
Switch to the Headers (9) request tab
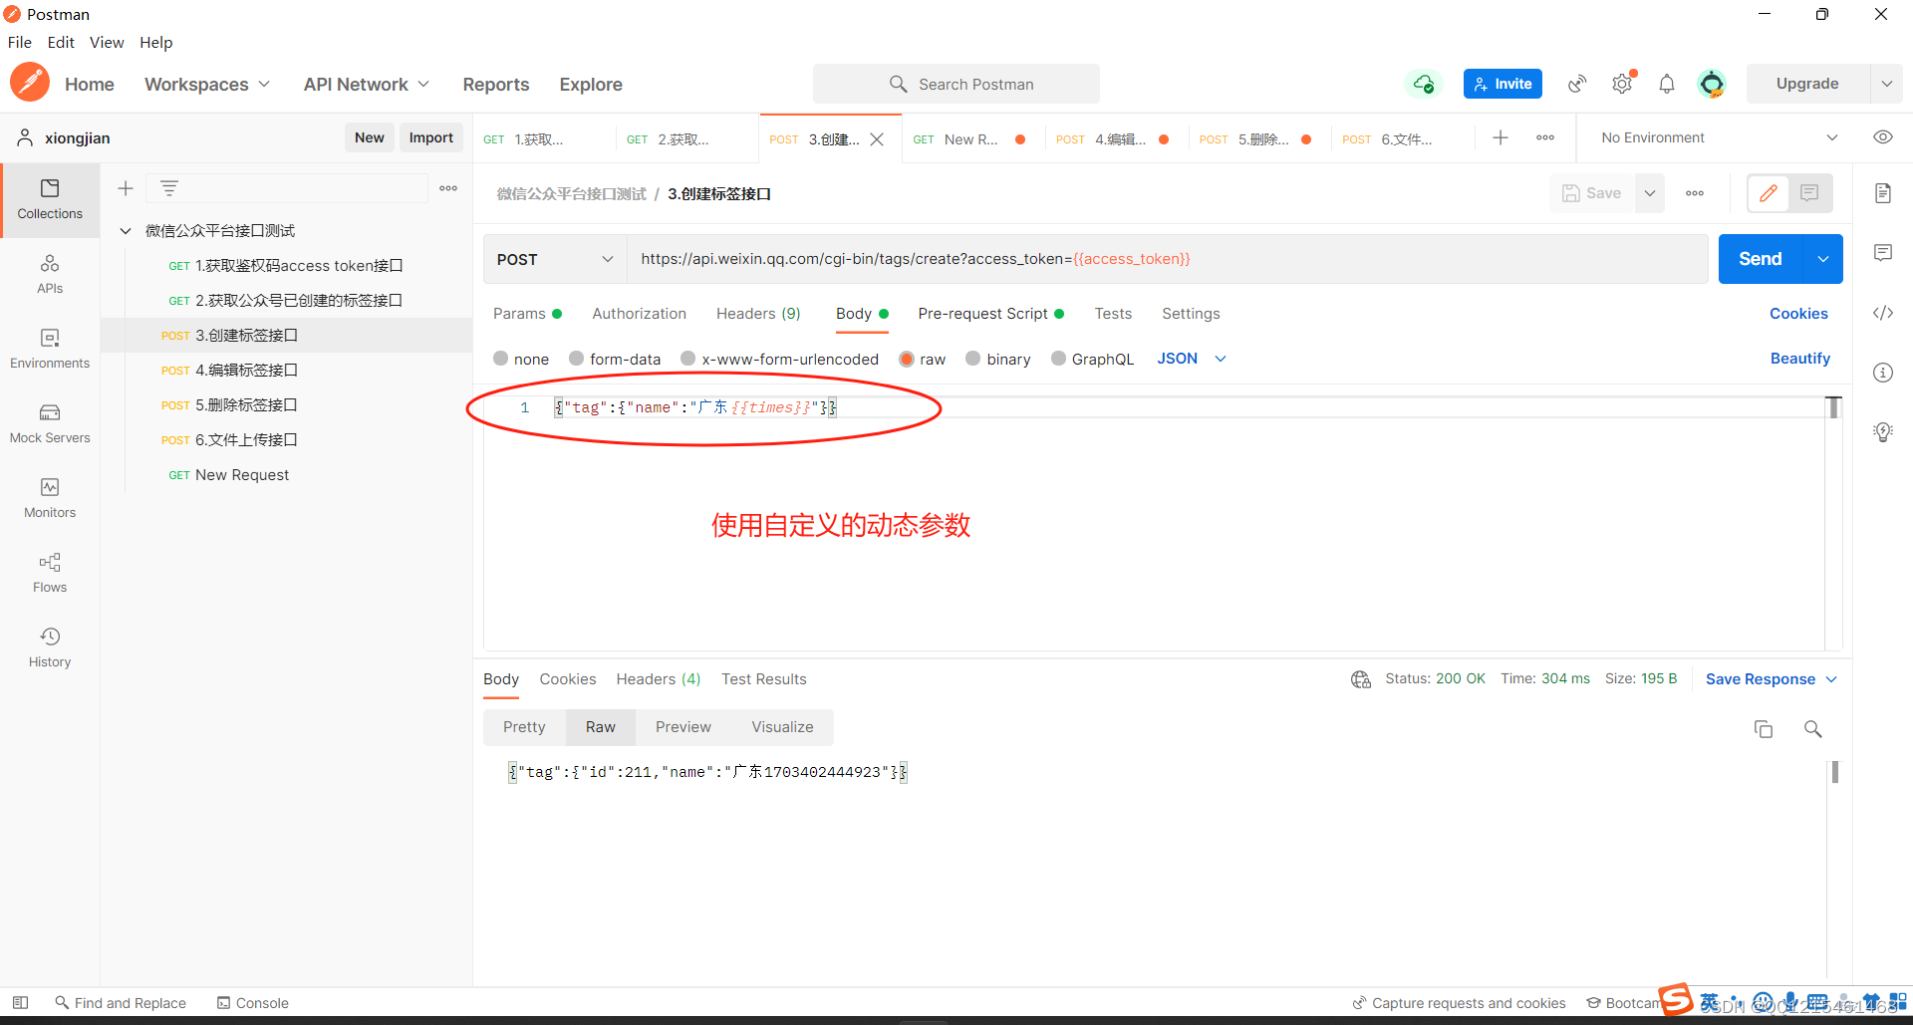[758, 314]
